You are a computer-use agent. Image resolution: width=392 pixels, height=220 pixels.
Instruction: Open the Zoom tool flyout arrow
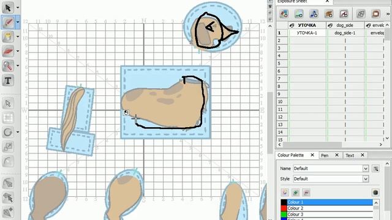18,65
